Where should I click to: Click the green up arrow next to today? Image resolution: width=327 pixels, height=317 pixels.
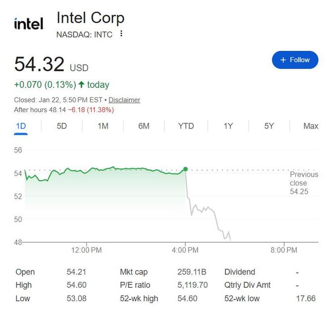click(x=82, y=85)
